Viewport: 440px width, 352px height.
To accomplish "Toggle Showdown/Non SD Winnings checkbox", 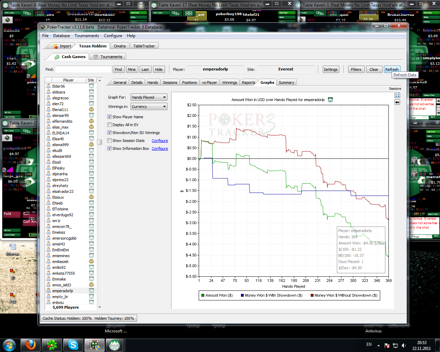I will (x=109, y=133).
